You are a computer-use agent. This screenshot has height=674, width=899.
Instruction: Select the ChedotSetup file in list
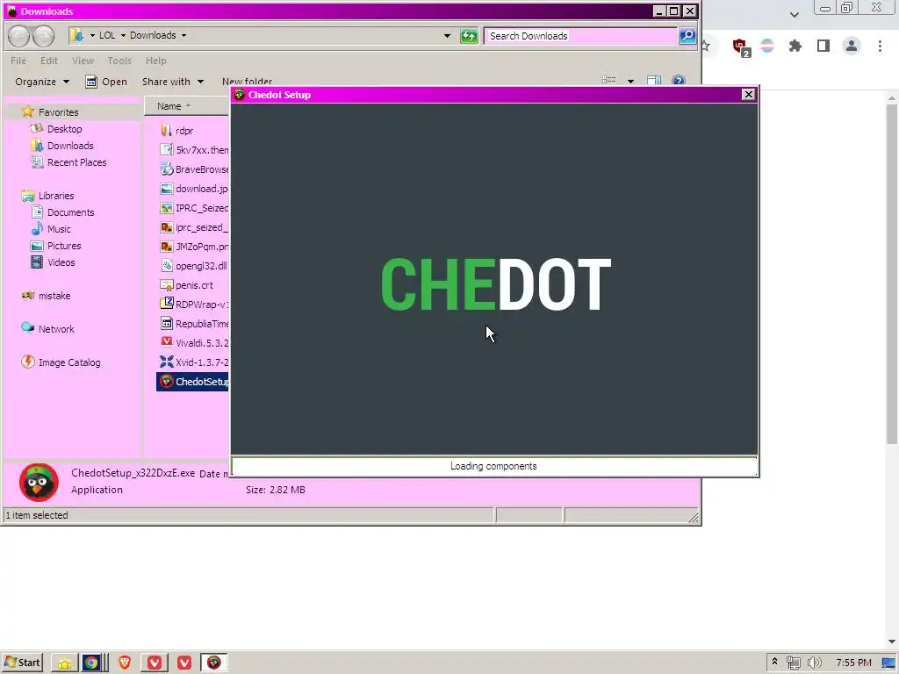pyautogui.click(x=192, y=382)
